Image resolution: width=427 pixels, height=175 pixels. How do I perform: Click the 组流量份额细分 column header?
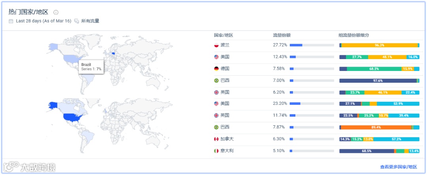(354, 35)
